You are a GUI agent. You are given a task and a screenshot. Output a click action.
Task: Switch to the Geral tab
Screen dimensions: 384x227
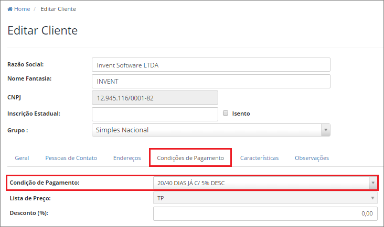pyautogui.click(x=22, y=158)
